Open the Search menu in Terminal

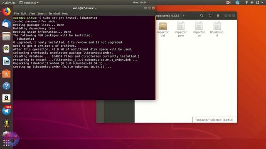click(x=42, y=14)
